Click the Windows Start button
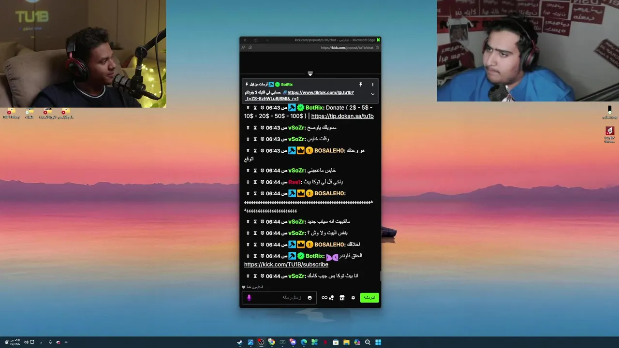This screenshot has width=619, height=348. pyautogui.click(x=378, y=342)
